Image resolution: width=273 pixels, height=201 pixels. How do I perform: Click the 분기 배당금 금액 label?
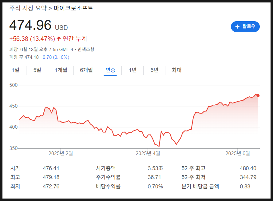200,186
